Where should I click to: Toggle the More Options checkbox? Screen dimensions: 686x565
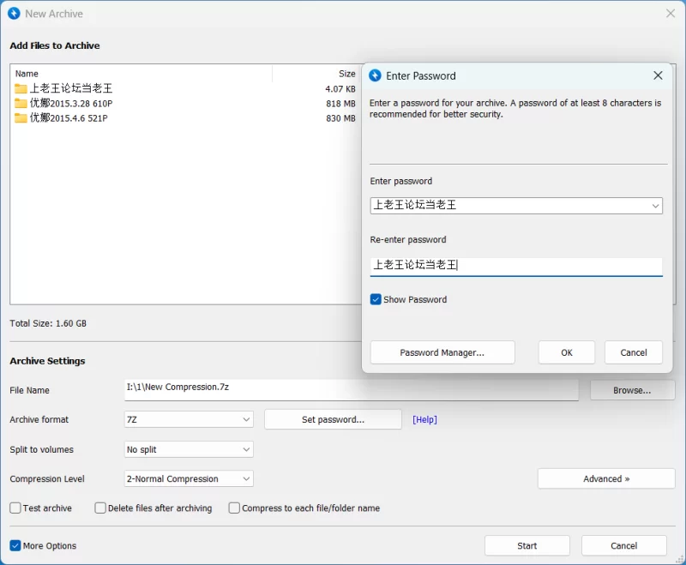click(x=15, y=546)
